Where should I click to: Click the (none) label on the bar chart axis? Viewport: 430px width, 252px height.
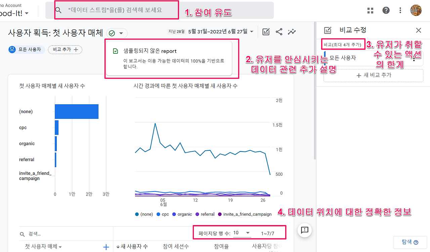click(26, 112)
